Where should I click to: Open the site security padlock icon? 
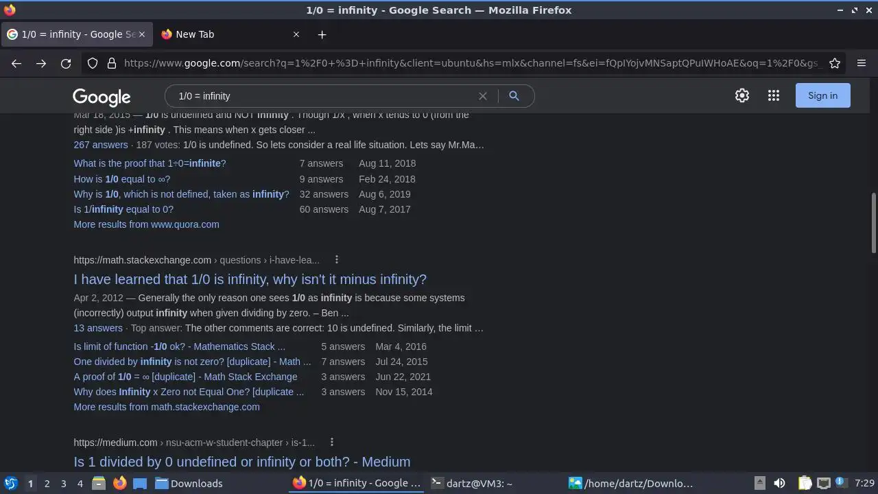112,63
